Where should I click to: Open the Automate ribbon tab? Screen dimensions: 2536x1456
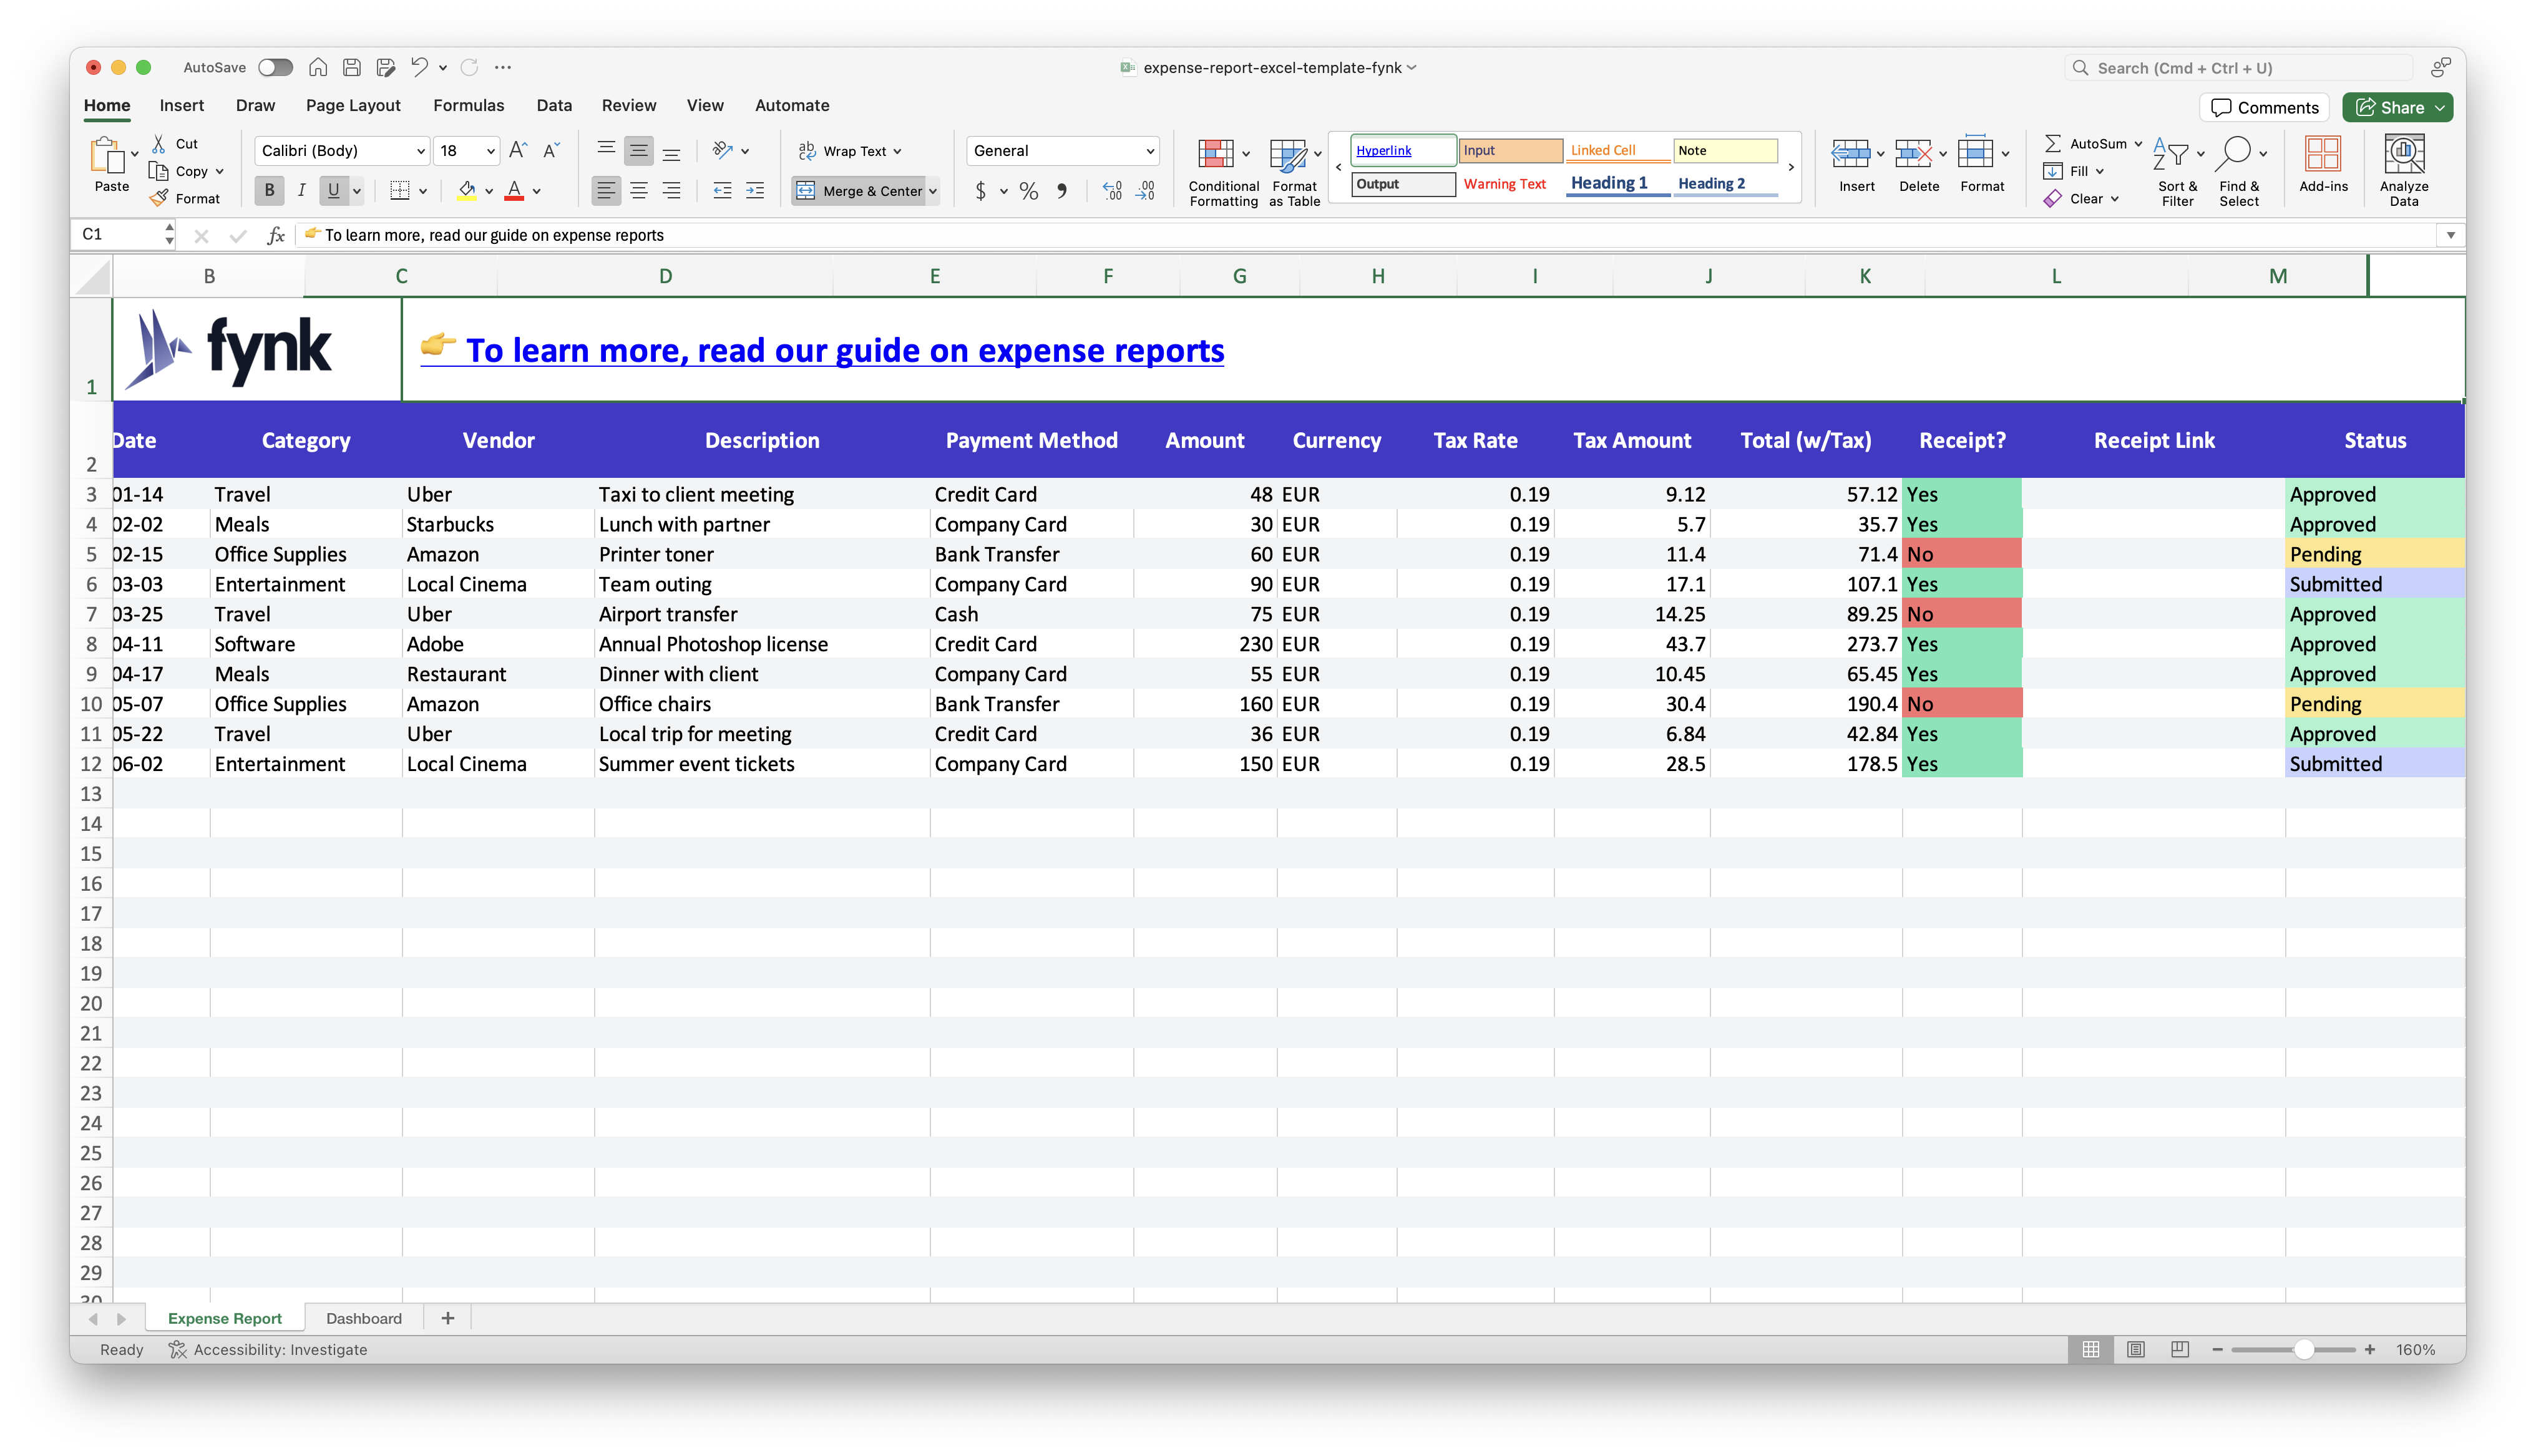(791, 105)
